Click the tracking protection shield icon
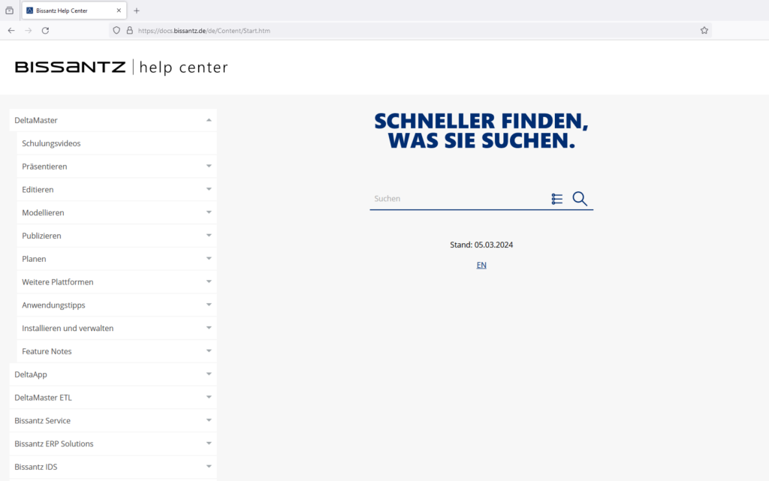This screenshot has width=769, height=481. (115, 30)
